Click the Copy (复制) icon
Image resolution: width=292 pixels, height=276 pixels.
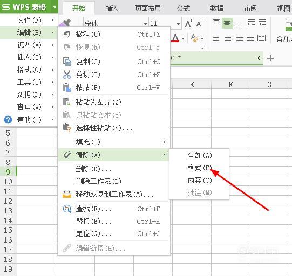[67, 61]
